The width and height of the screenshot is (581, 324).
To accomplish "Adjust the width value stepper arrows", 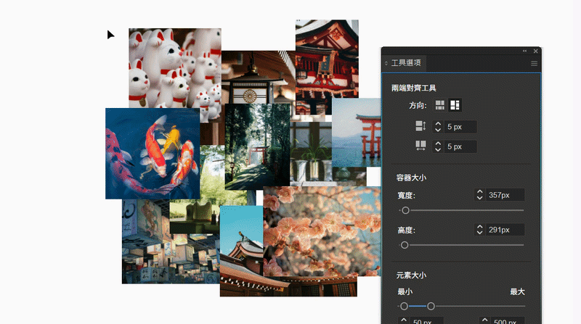I will (479, 195).
